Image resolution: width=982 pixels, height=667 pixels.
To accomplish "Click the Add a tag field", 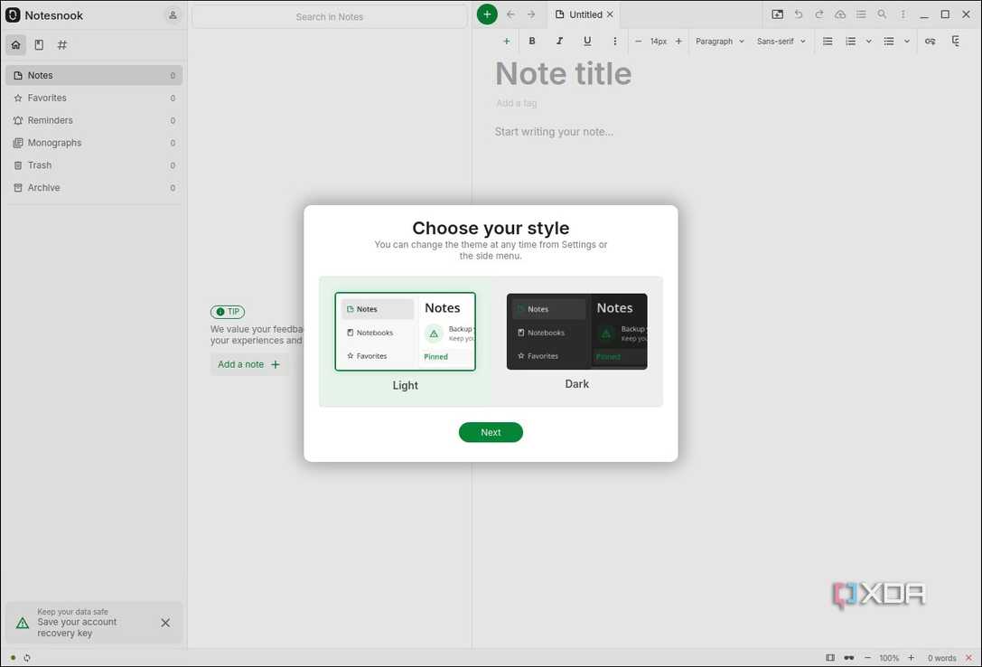I will [x=517, y=103].
